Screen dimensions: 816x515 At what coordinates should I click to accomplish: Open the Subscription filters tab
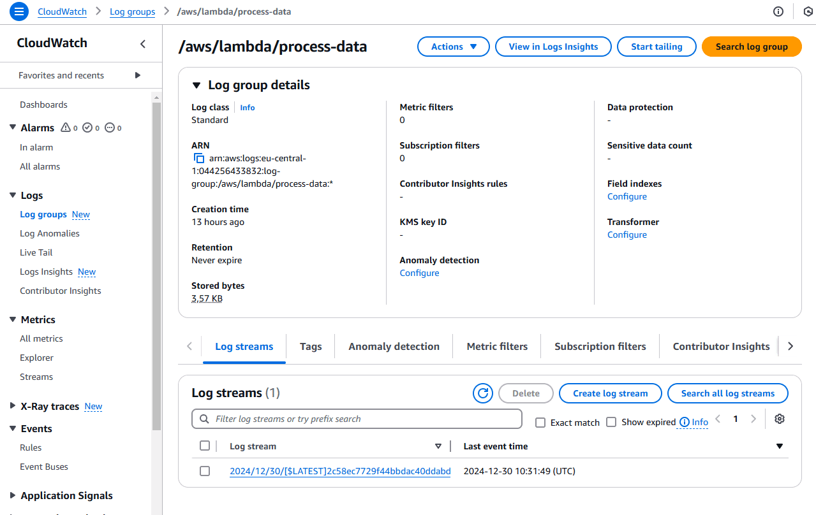click(600, 347)
